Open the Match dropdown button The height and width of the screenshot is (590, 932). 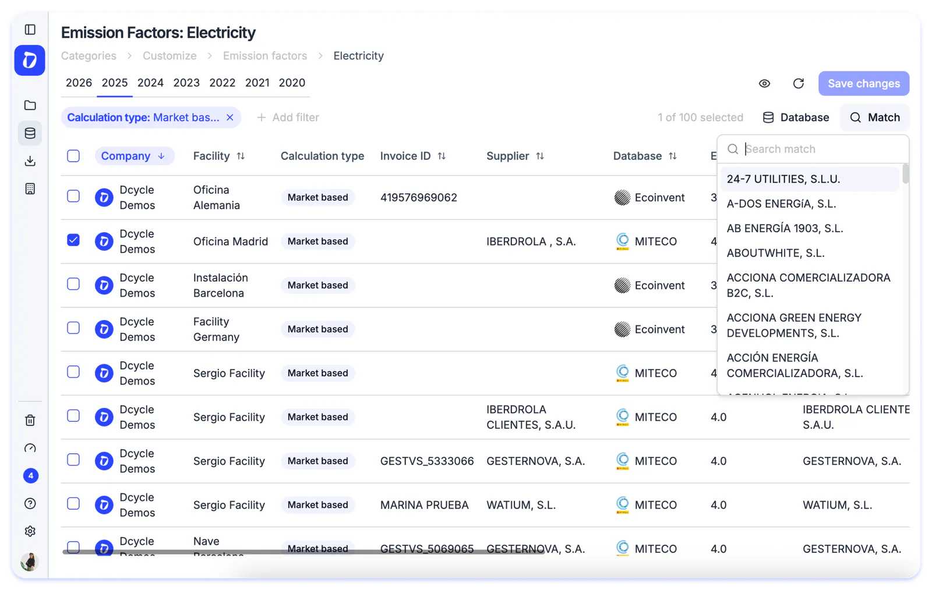874,118
